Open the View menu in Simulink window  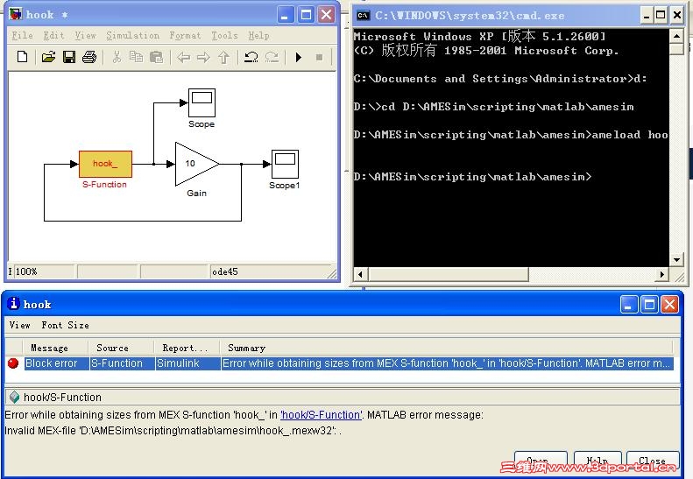tap(85, 35)
